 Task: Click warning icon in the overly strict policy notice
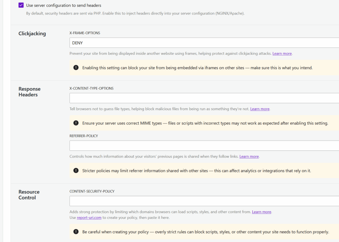[x=76, y=232]
